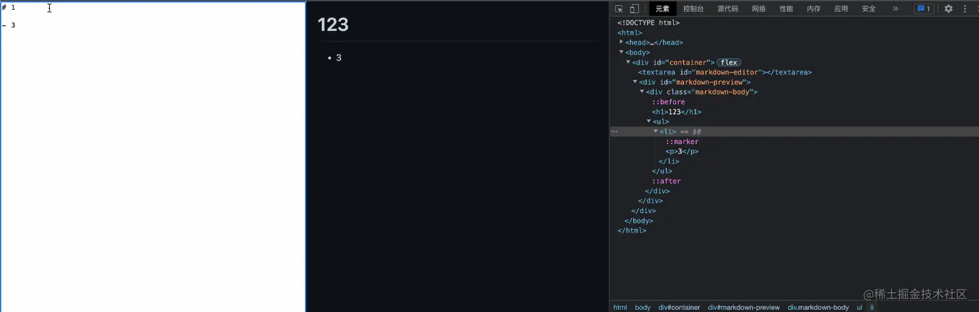Collapse the body node arrow
The image size is (979, 312).
click(622, 52)
